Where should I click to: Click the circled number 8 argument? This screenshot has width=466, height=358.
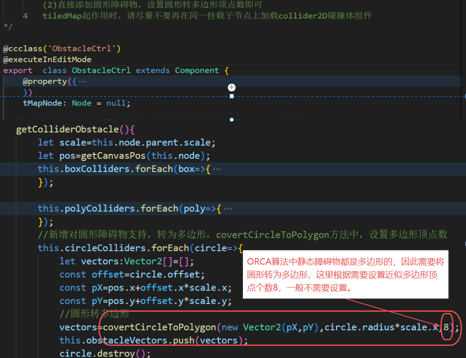coord(446,327)
